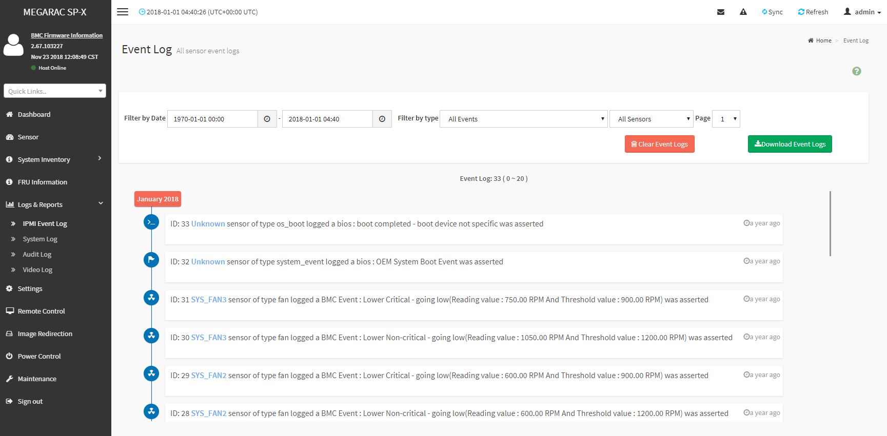This screenshot has height=436, width=887.
Task: Click Sign out in sidebar
Action: tap(30, 401)
